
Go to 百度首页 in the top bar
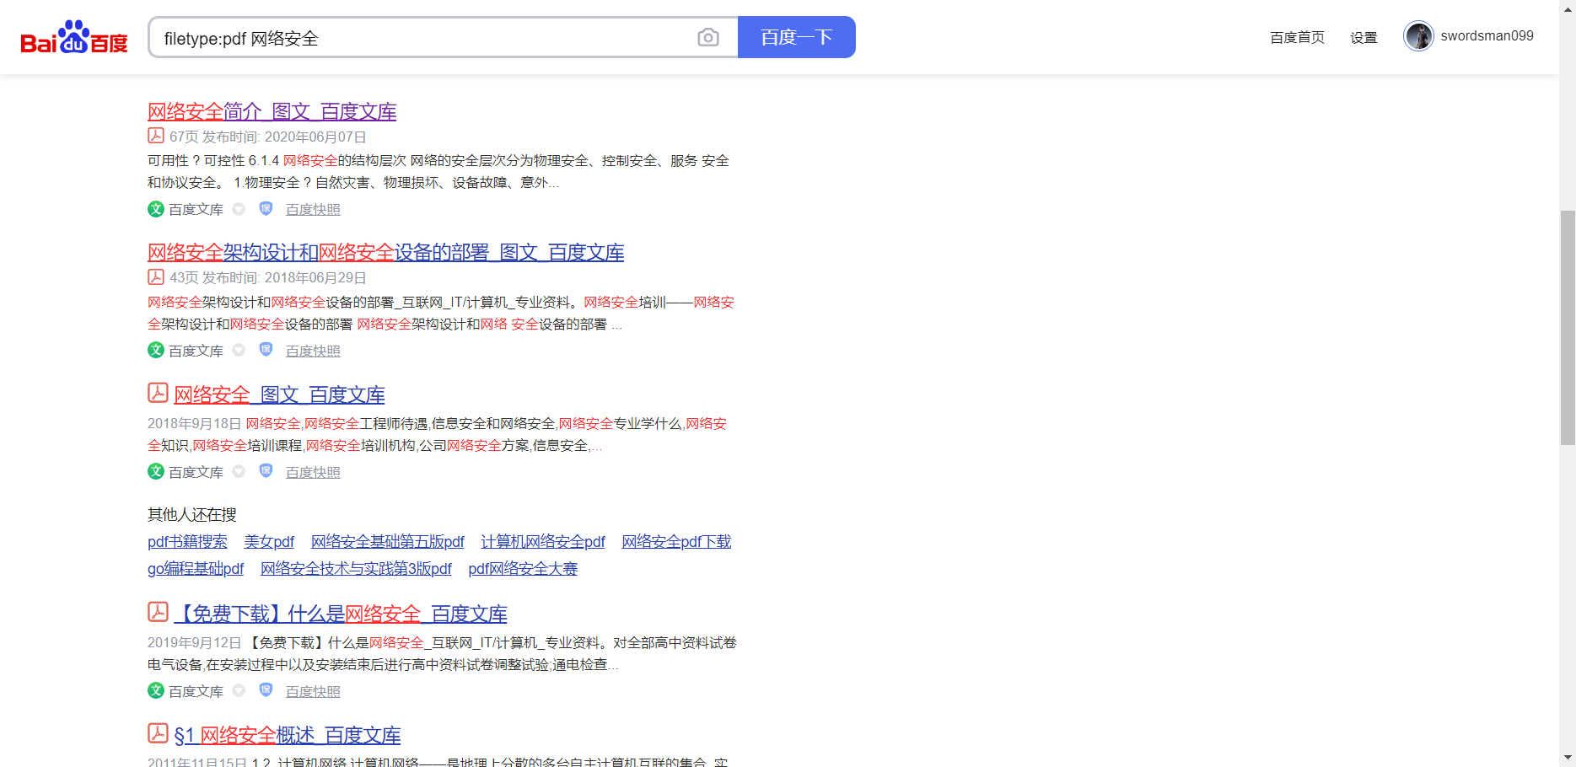point(1297,37)
